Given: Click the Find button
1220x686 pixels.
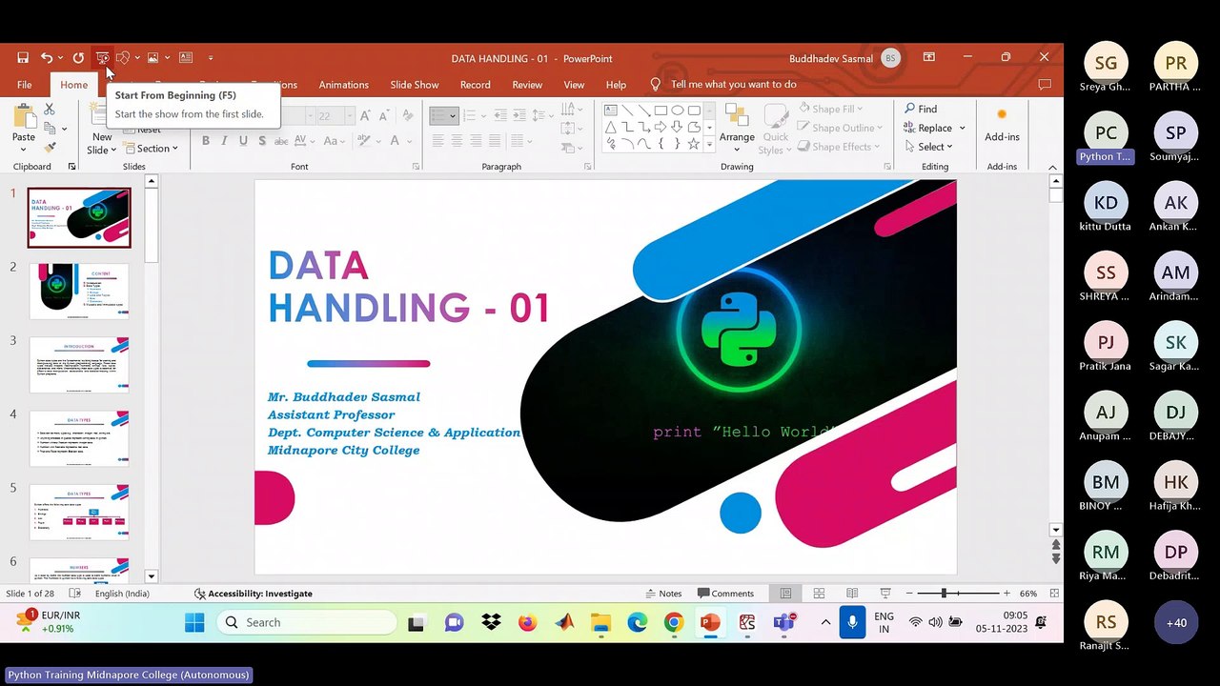Looking at the screenshot, I should coord(921,109).
